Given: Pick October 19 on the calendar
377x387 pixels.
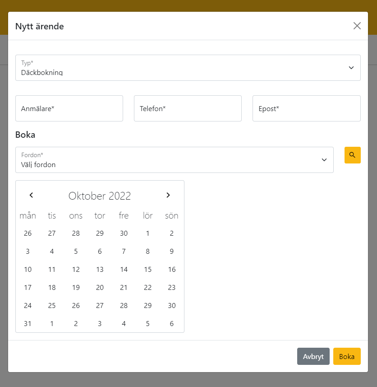Looking at the screenshot, I should click(x=76, y=288).
